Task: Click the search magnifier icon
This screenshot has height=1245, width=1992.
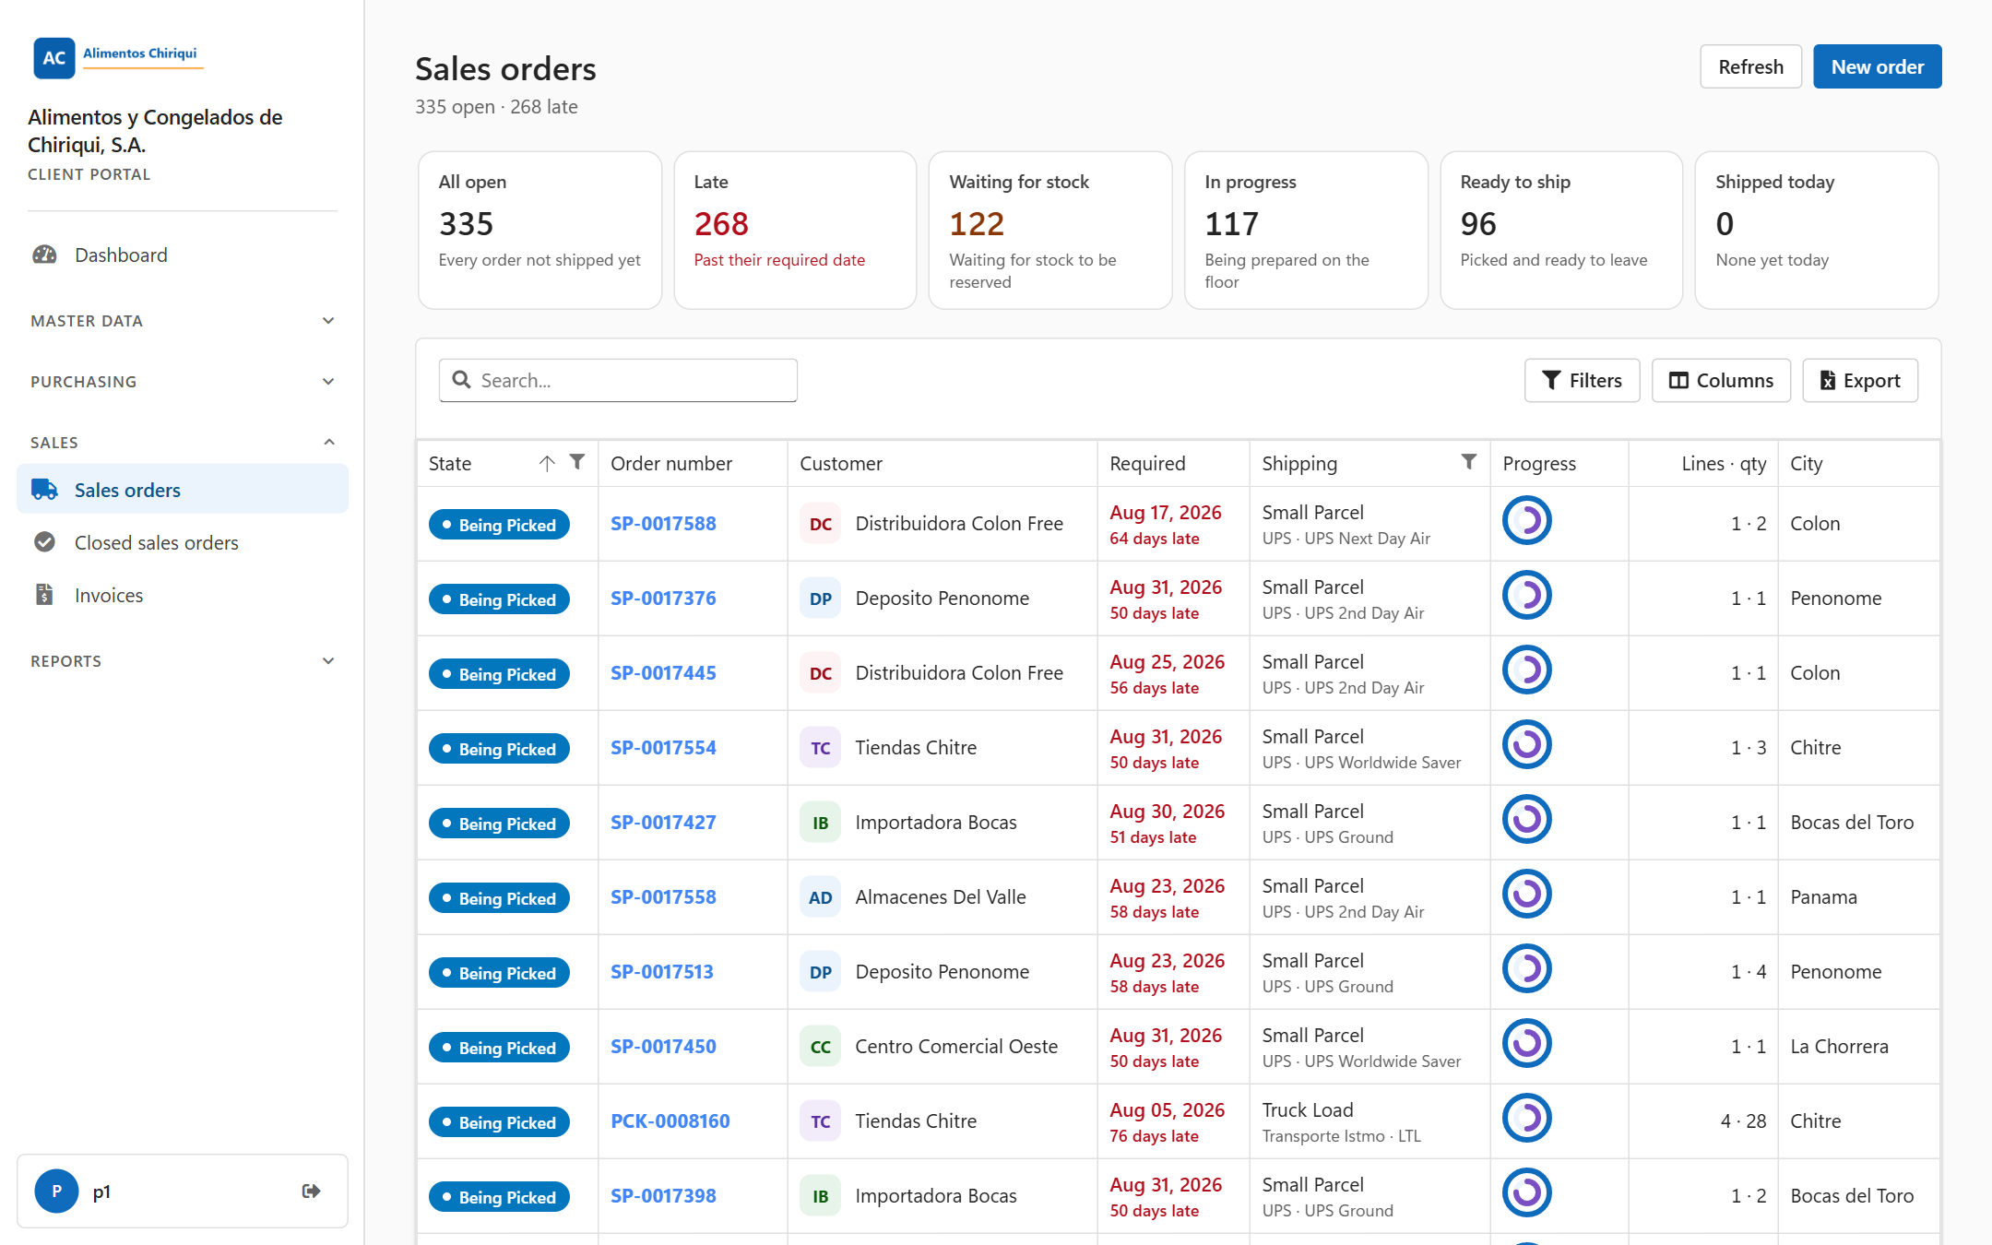Action: click(462, 380)
